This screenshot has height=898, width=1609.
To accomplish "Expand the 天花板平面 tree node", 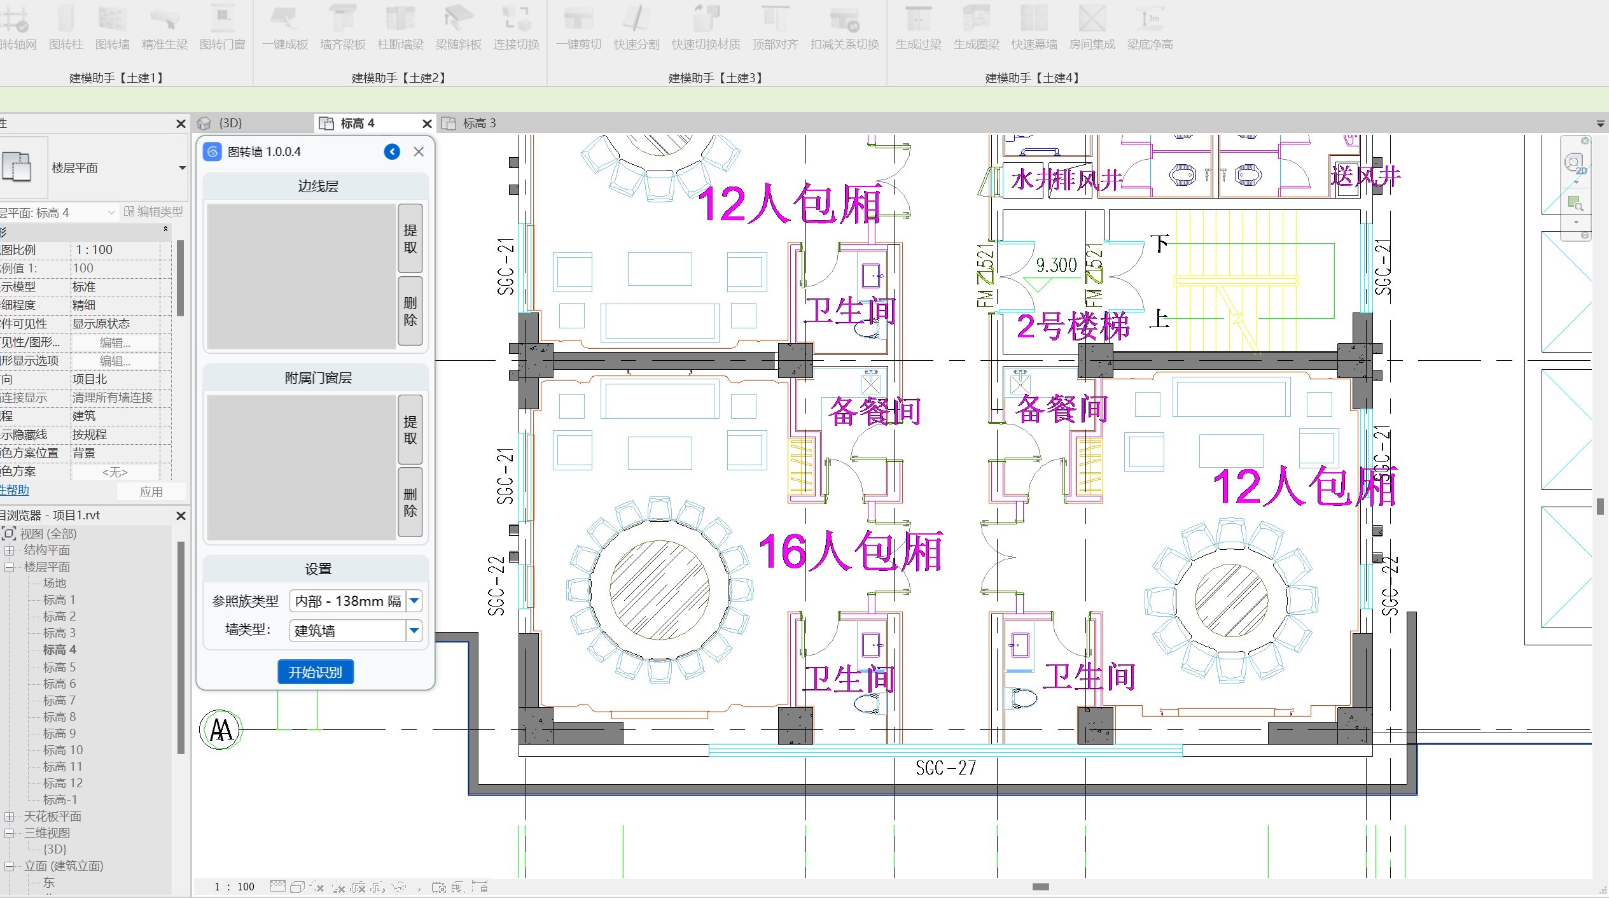I will click(10, 817).
